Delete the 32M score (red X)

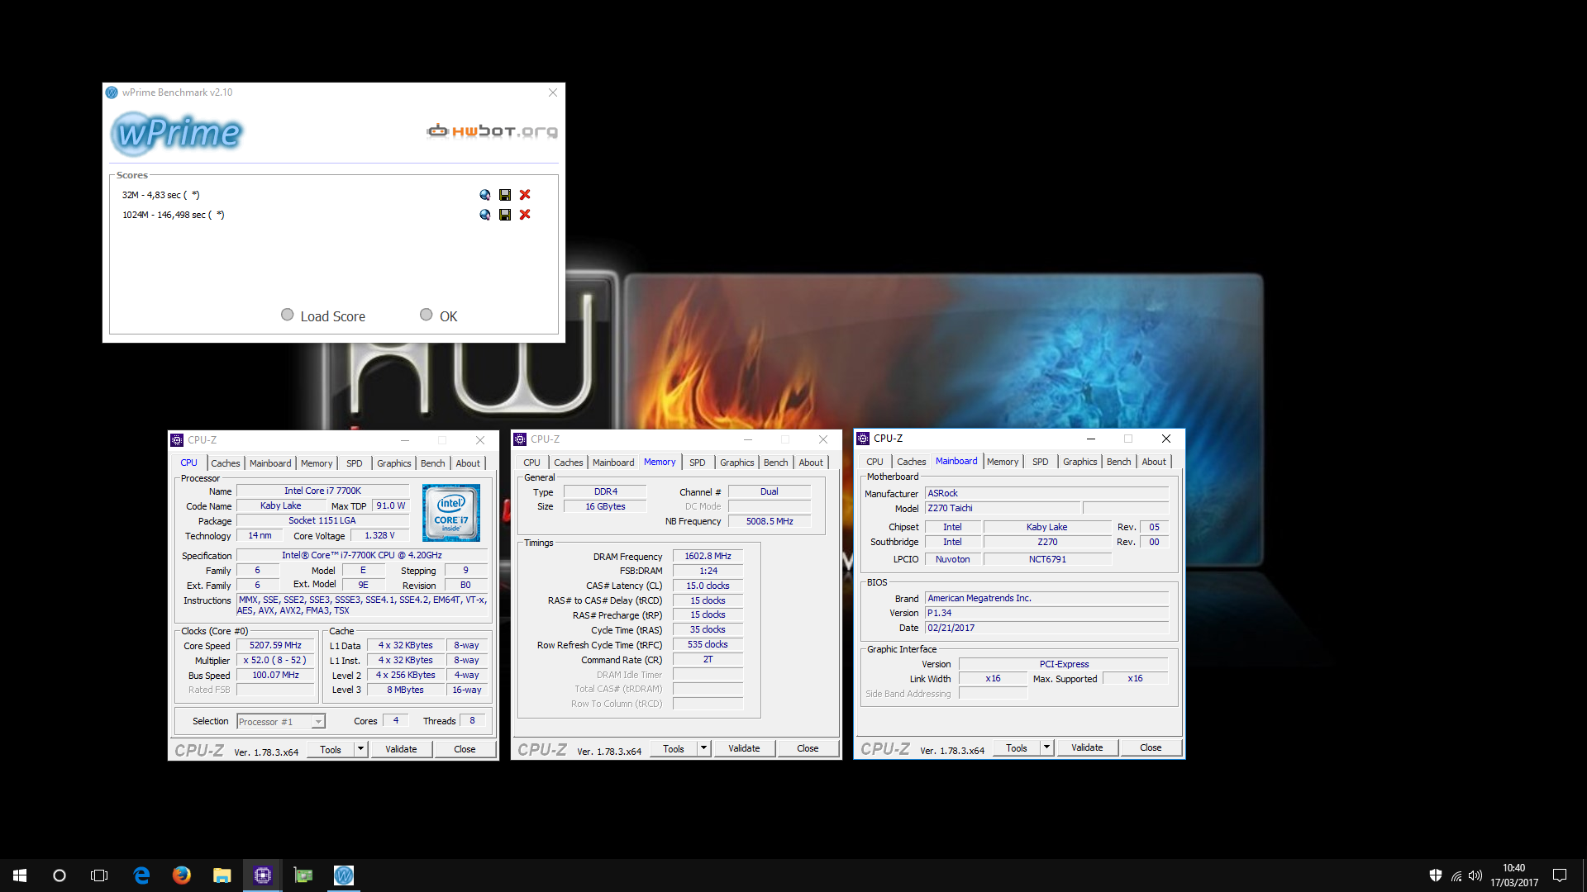[x=525, y=195]
